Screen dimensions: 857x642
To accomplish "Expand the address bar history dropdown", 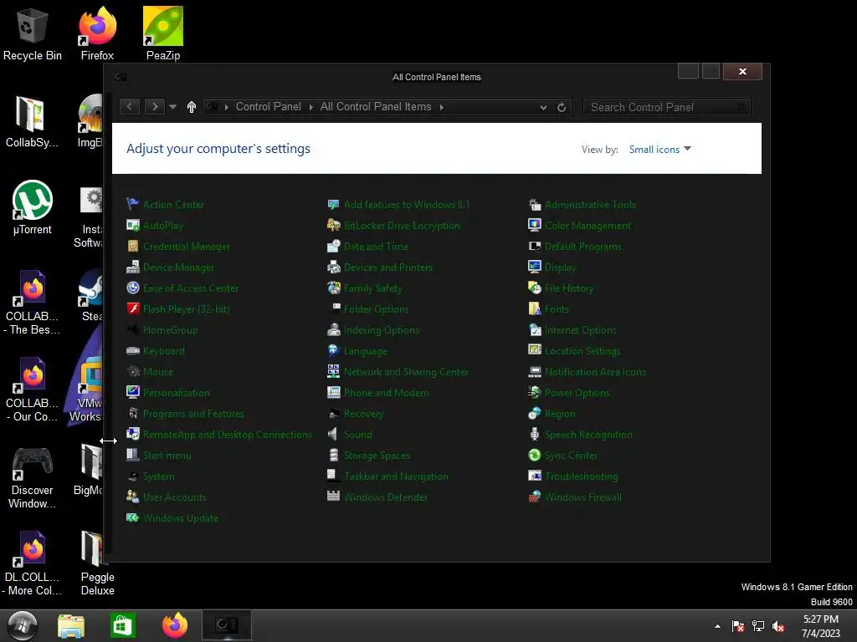I will click(543, 108).
